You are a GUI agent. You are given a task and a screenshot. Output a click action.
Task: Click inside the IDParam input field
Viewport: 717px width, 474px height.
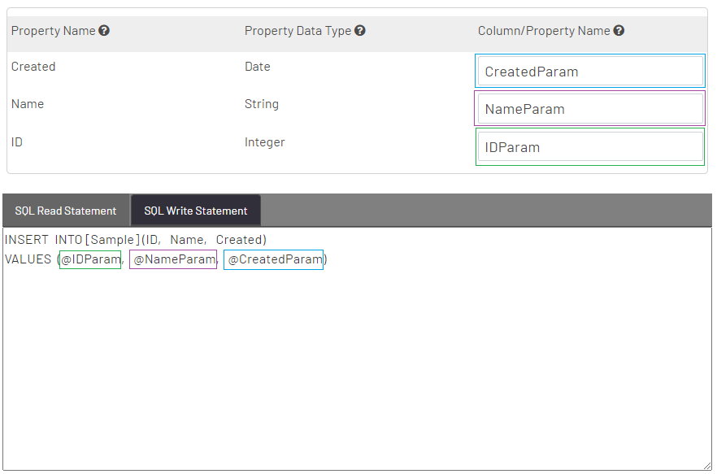tap(589, 146)
